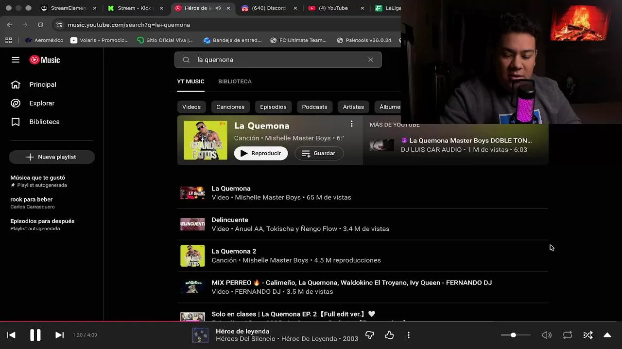This screenshot has height=349, width=622.
Task: Clear the search query
Action: [x=371, y=60]
